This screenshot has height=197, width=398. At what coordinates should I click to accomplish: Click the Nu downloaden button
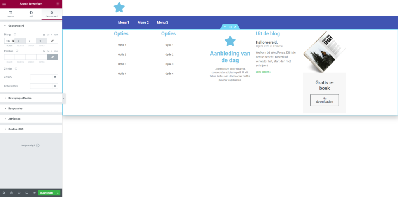pos(325,100)
